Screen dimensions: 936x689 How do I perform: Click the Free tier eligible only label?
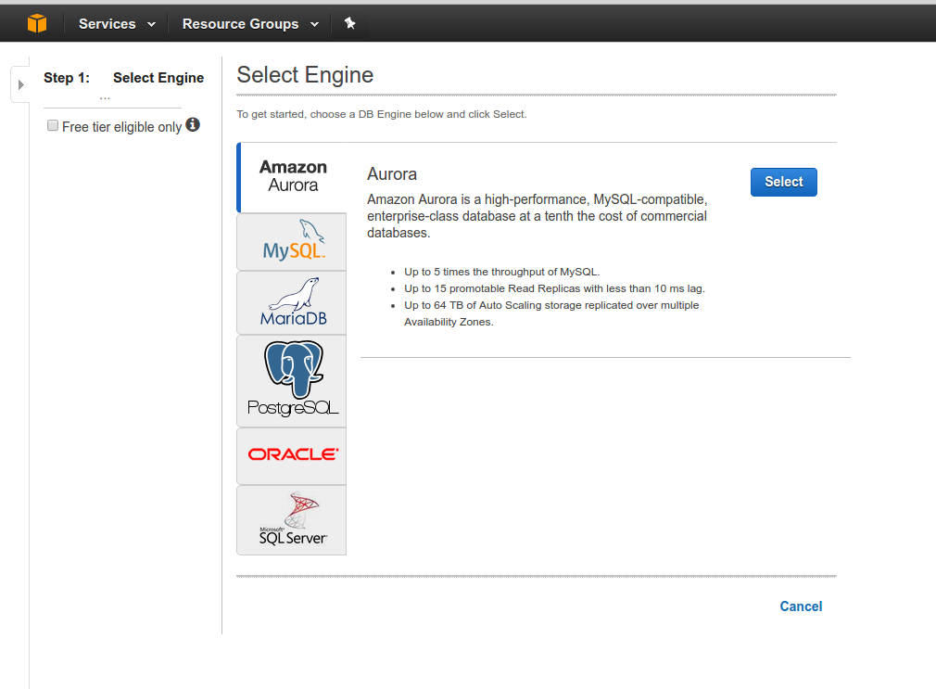click(121, 126)
